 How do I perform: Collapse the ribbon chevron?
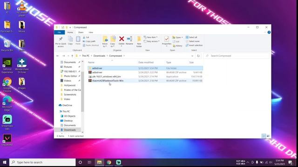(265, 32)
